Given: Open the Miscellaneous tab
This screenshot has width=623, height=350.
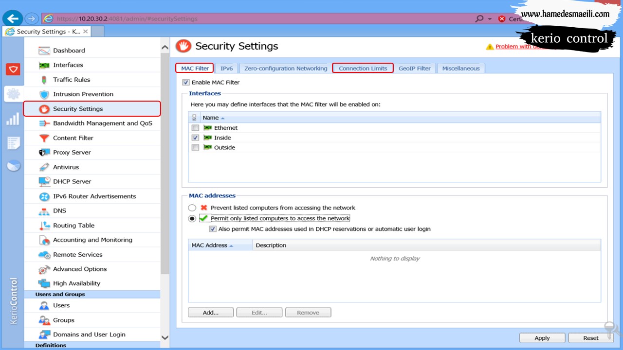Looking at the screenshot, I should [x=461, y=69].
